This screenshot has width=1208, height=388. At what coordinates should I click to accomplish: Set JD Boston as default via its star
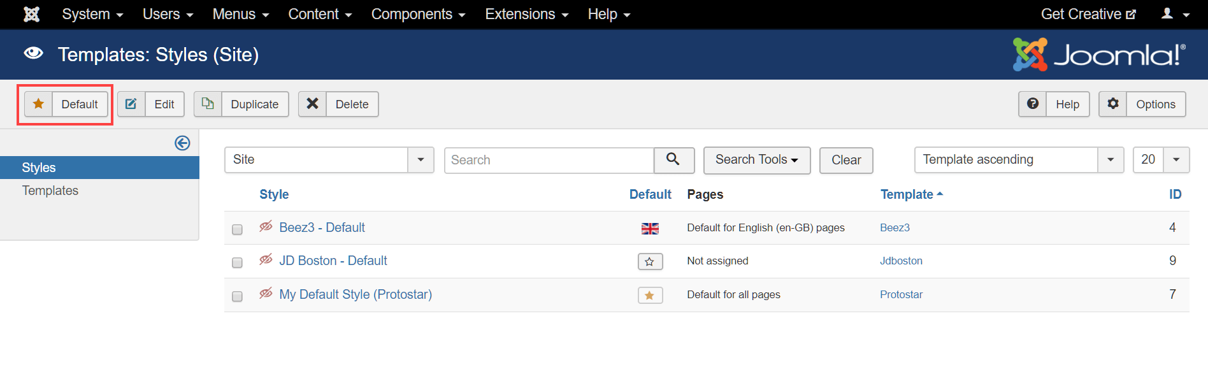[650, 261]
